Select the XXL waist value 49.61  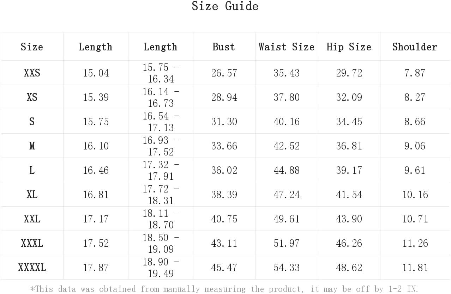click(x=287, y=219)
